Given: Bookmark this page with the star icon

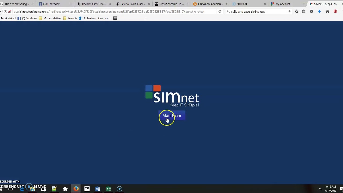Looking at the screenshot, I should coord(297,12).
